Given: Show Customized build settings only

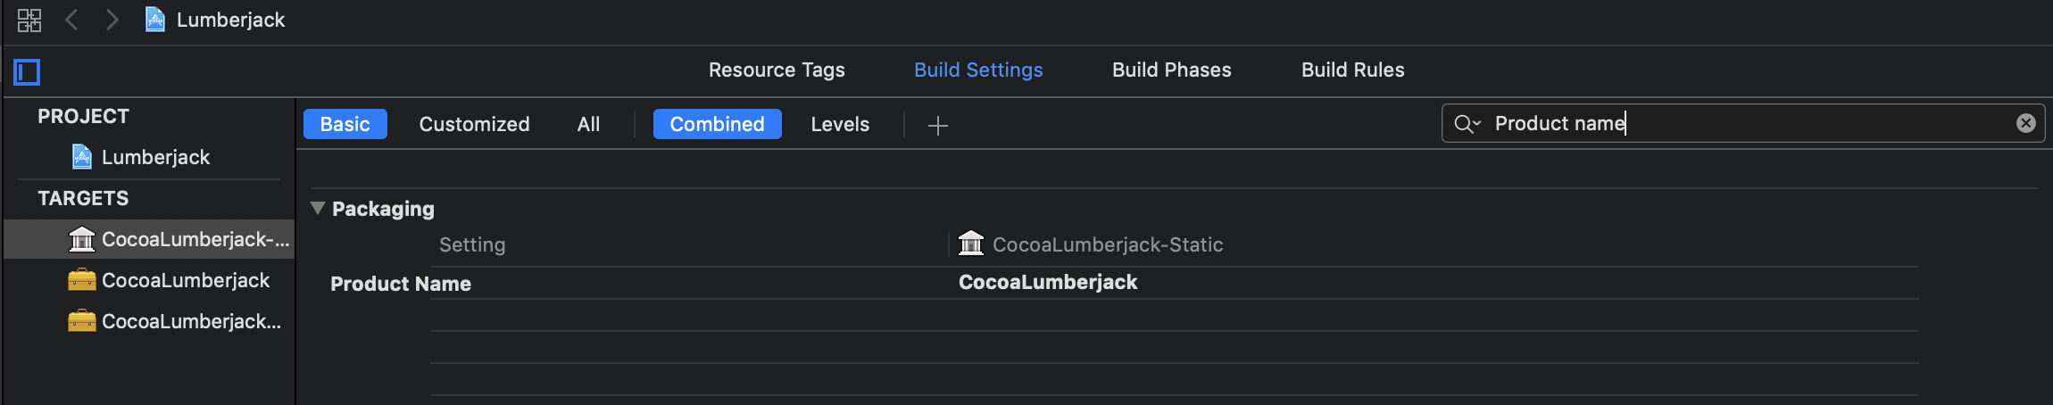Looking at the screenshot, I should tap(474, 124).
